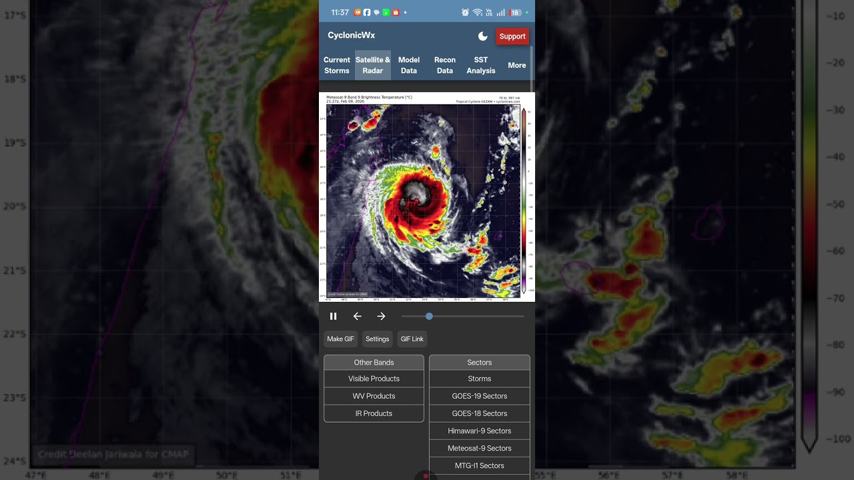Tap the cellular signal bars icon
The height and width of the screenshot is (480, 854).
point(500,13)
